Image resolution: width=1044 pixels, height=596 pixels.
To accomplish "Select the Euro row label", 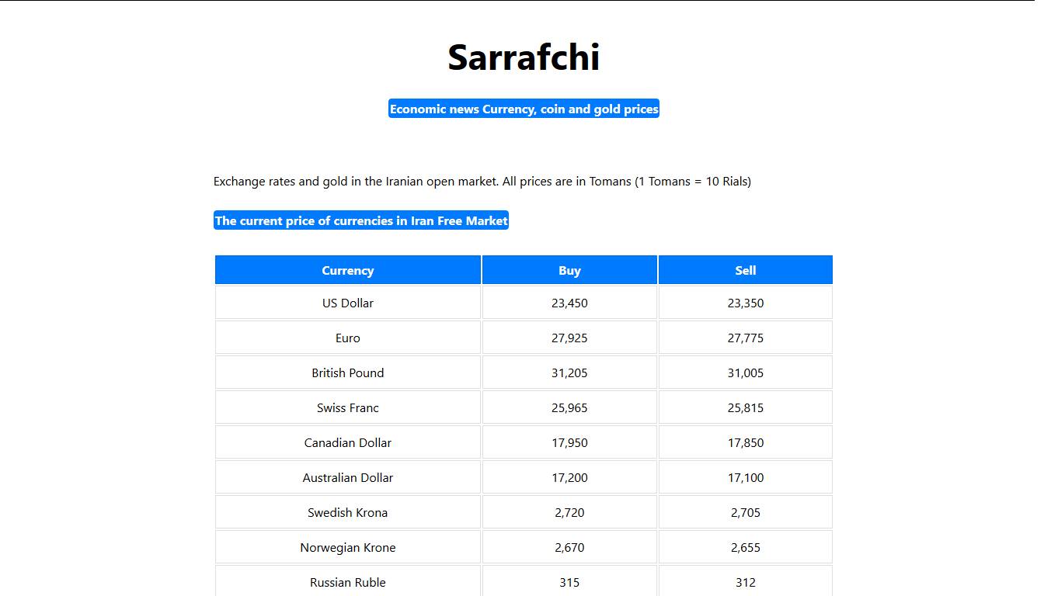I will coord(348,338).
